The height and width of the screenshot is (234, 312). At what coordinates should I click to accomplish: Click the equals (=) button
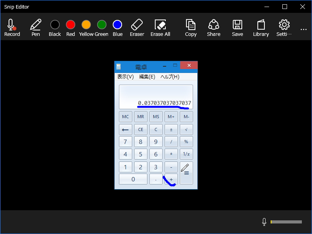click(x=186, y=173)
